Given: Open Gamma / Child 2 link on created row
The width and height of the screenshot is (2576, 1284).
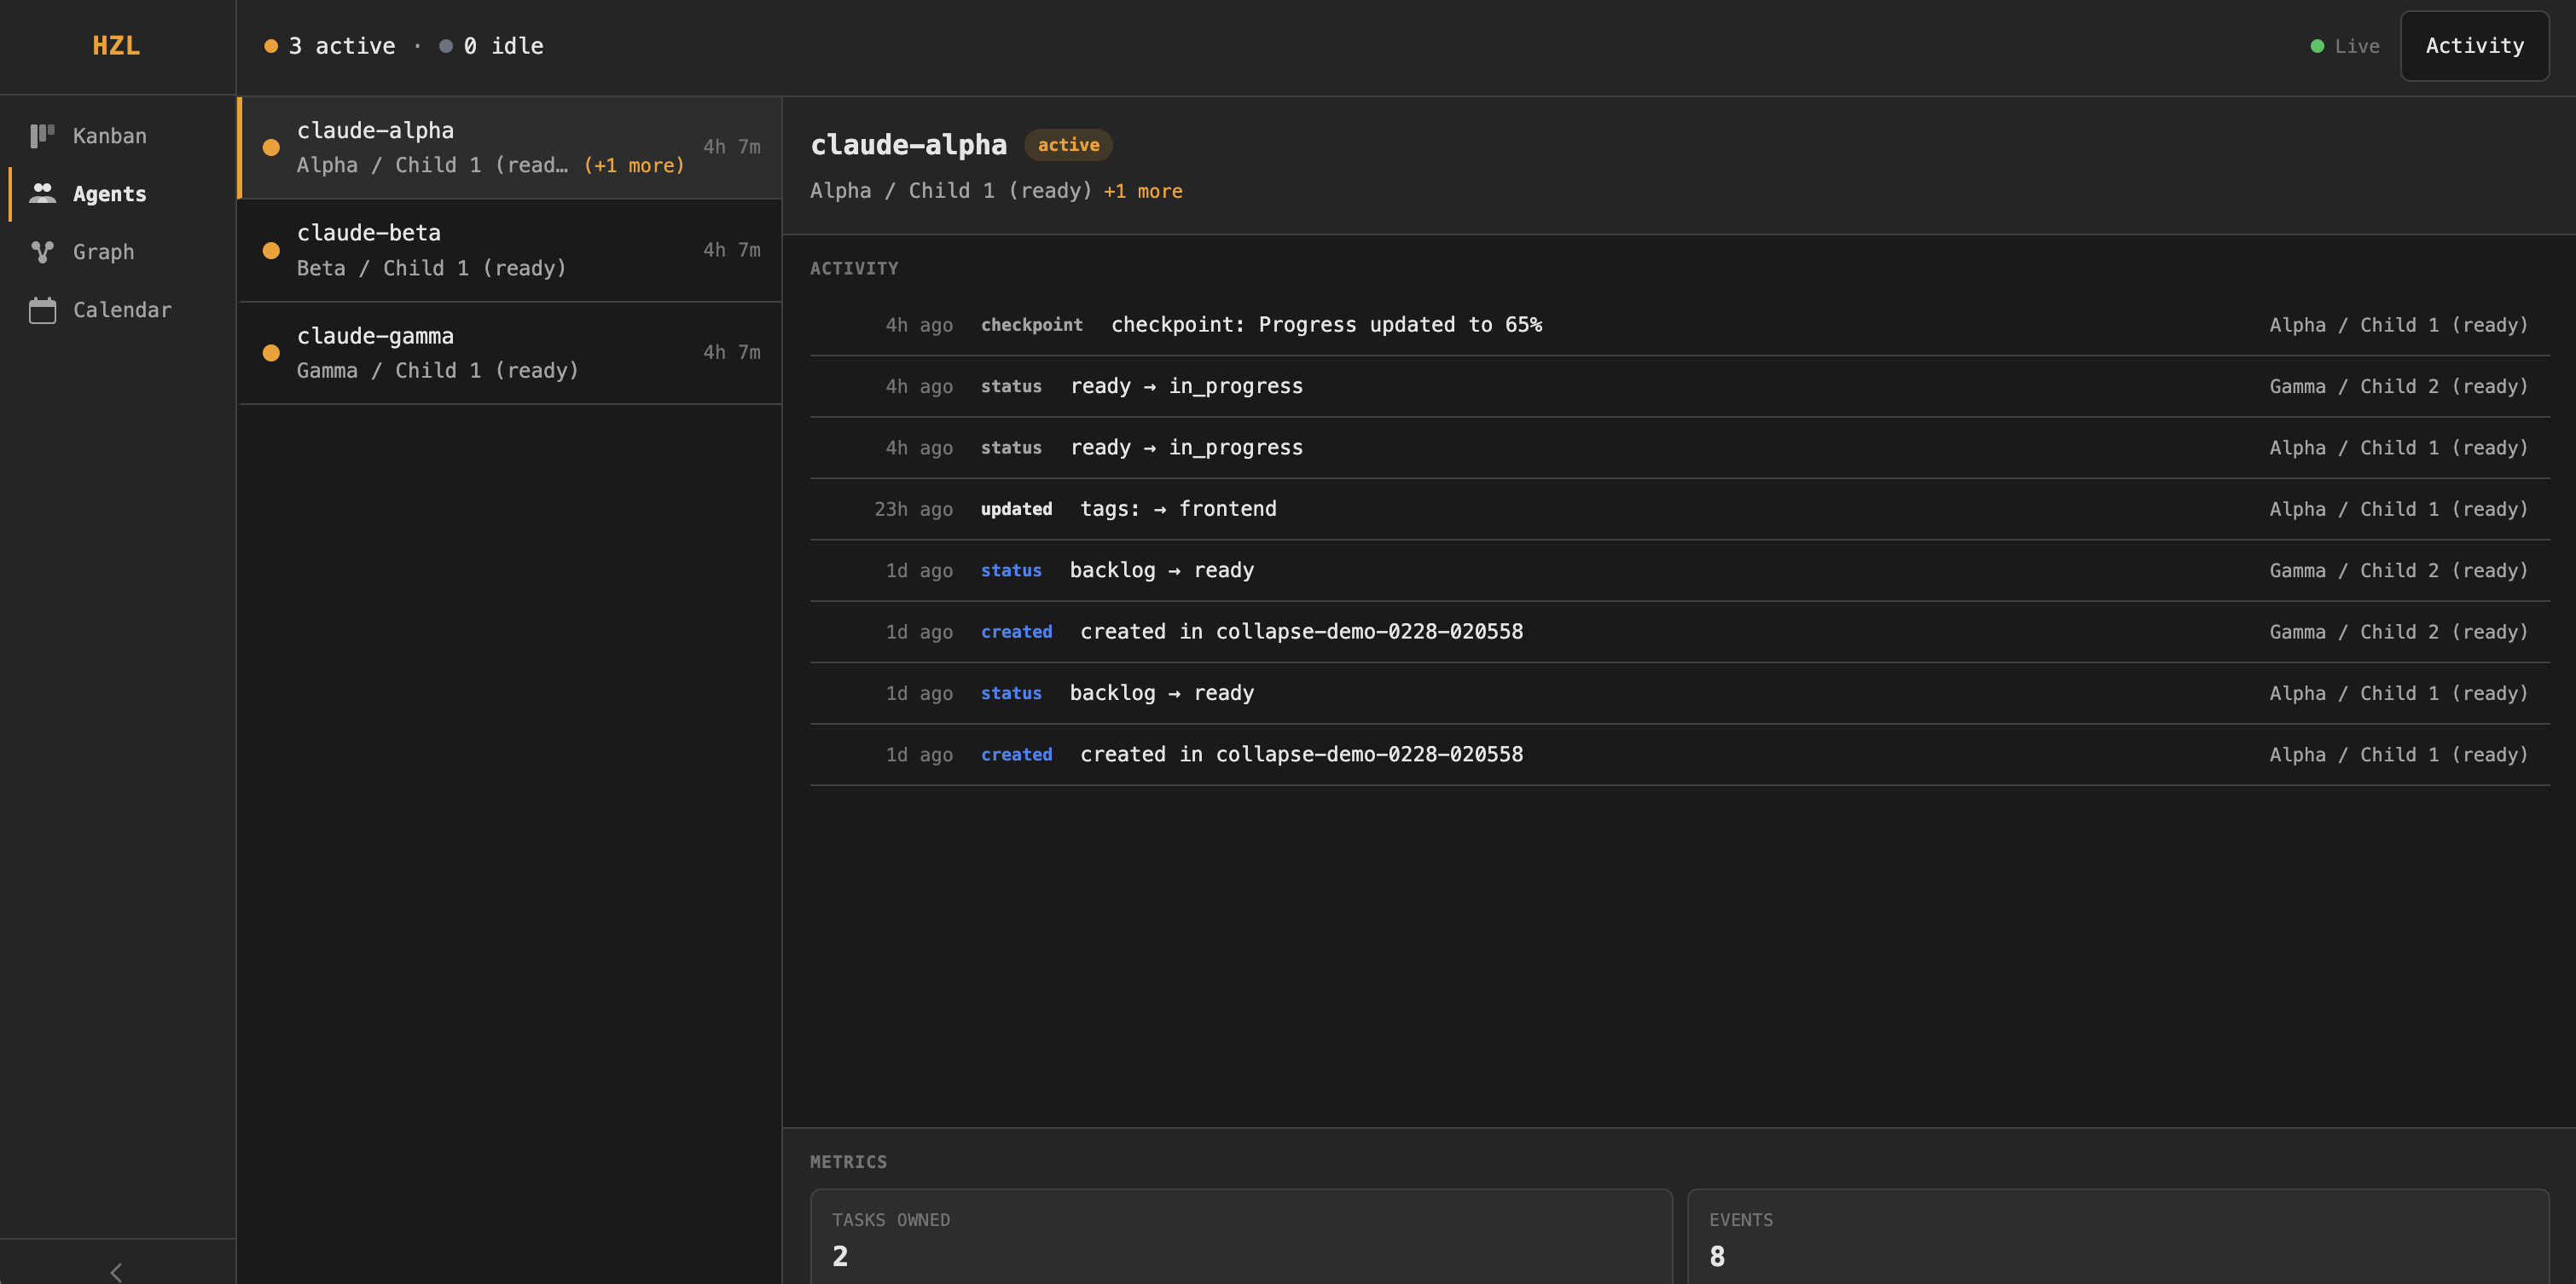Looking at the screenshot, I should click(x=2397, y=633).
